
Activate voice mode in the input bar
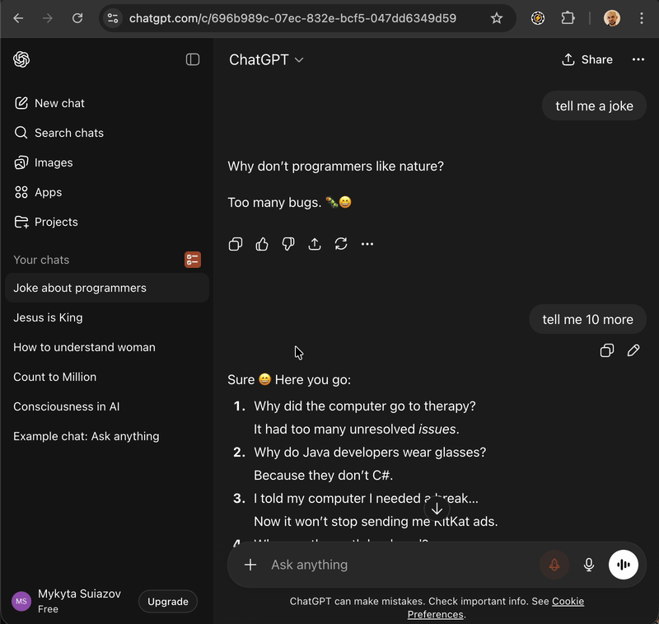[624, 565]
